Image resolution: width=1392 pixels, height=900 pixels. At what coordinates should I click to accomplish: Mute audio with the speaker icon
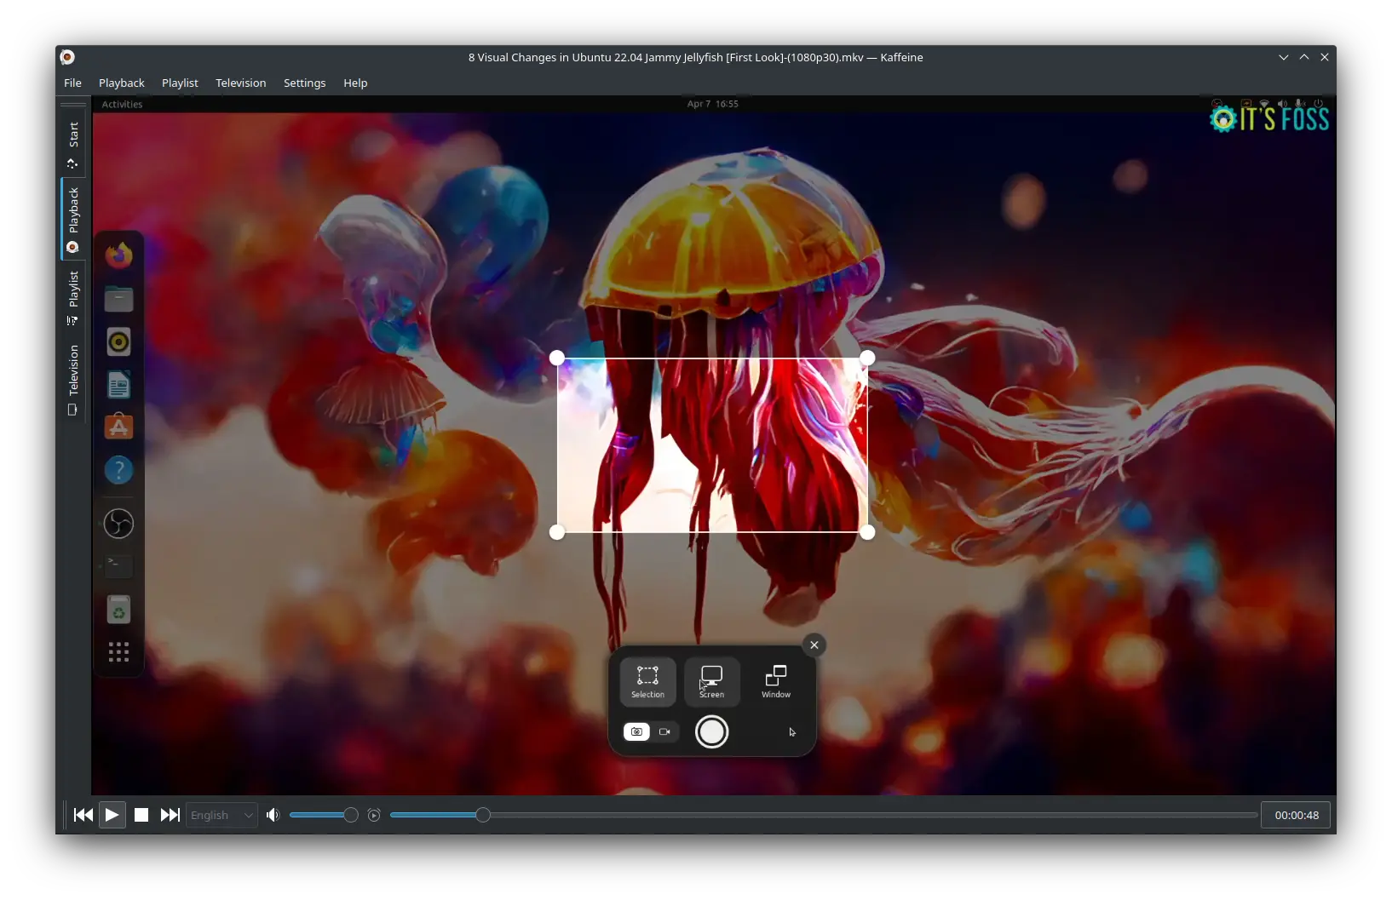[x=273, y=815]
